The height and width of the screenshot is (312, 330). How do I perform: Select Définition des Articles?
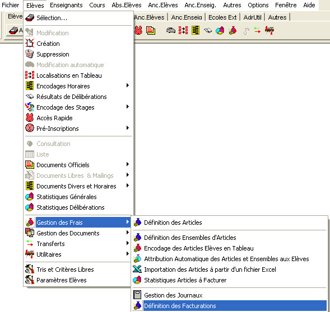click(x=229, y=223)
